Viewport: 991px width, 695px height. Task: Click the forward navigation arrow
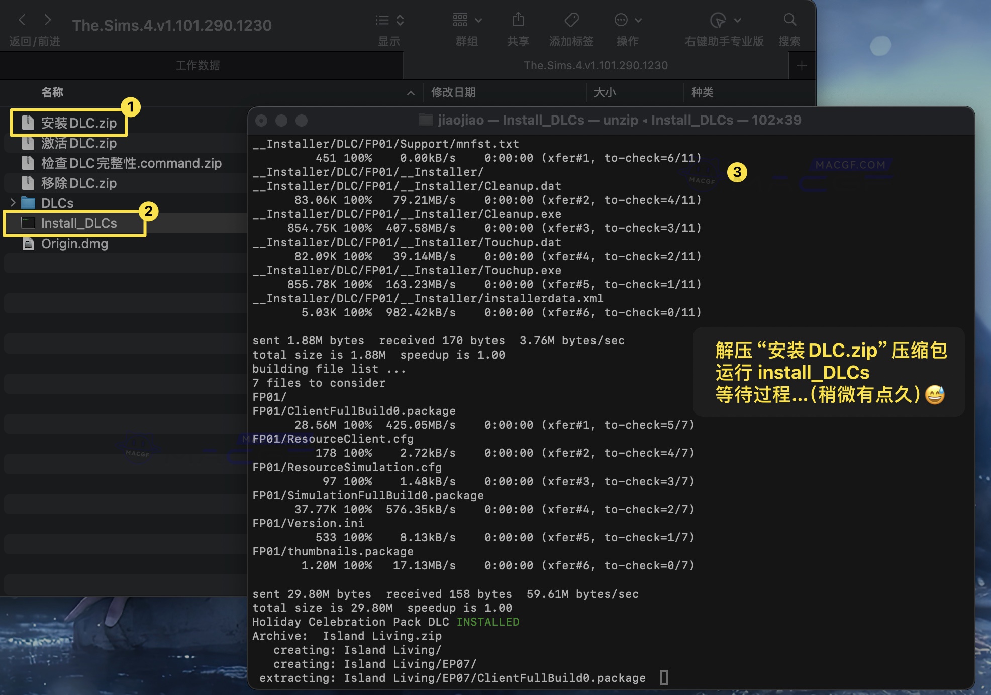click(47, 20)
